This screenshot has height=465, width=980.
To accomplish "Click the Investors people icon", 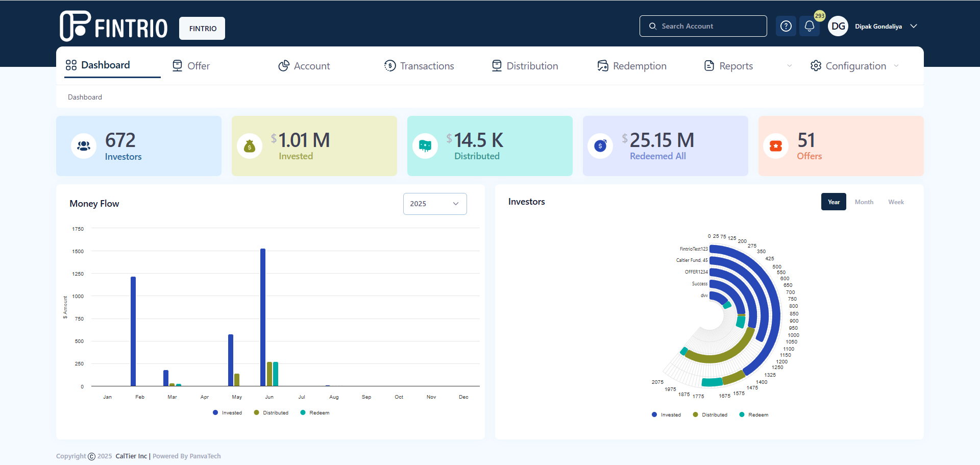I will click(84, 146).
